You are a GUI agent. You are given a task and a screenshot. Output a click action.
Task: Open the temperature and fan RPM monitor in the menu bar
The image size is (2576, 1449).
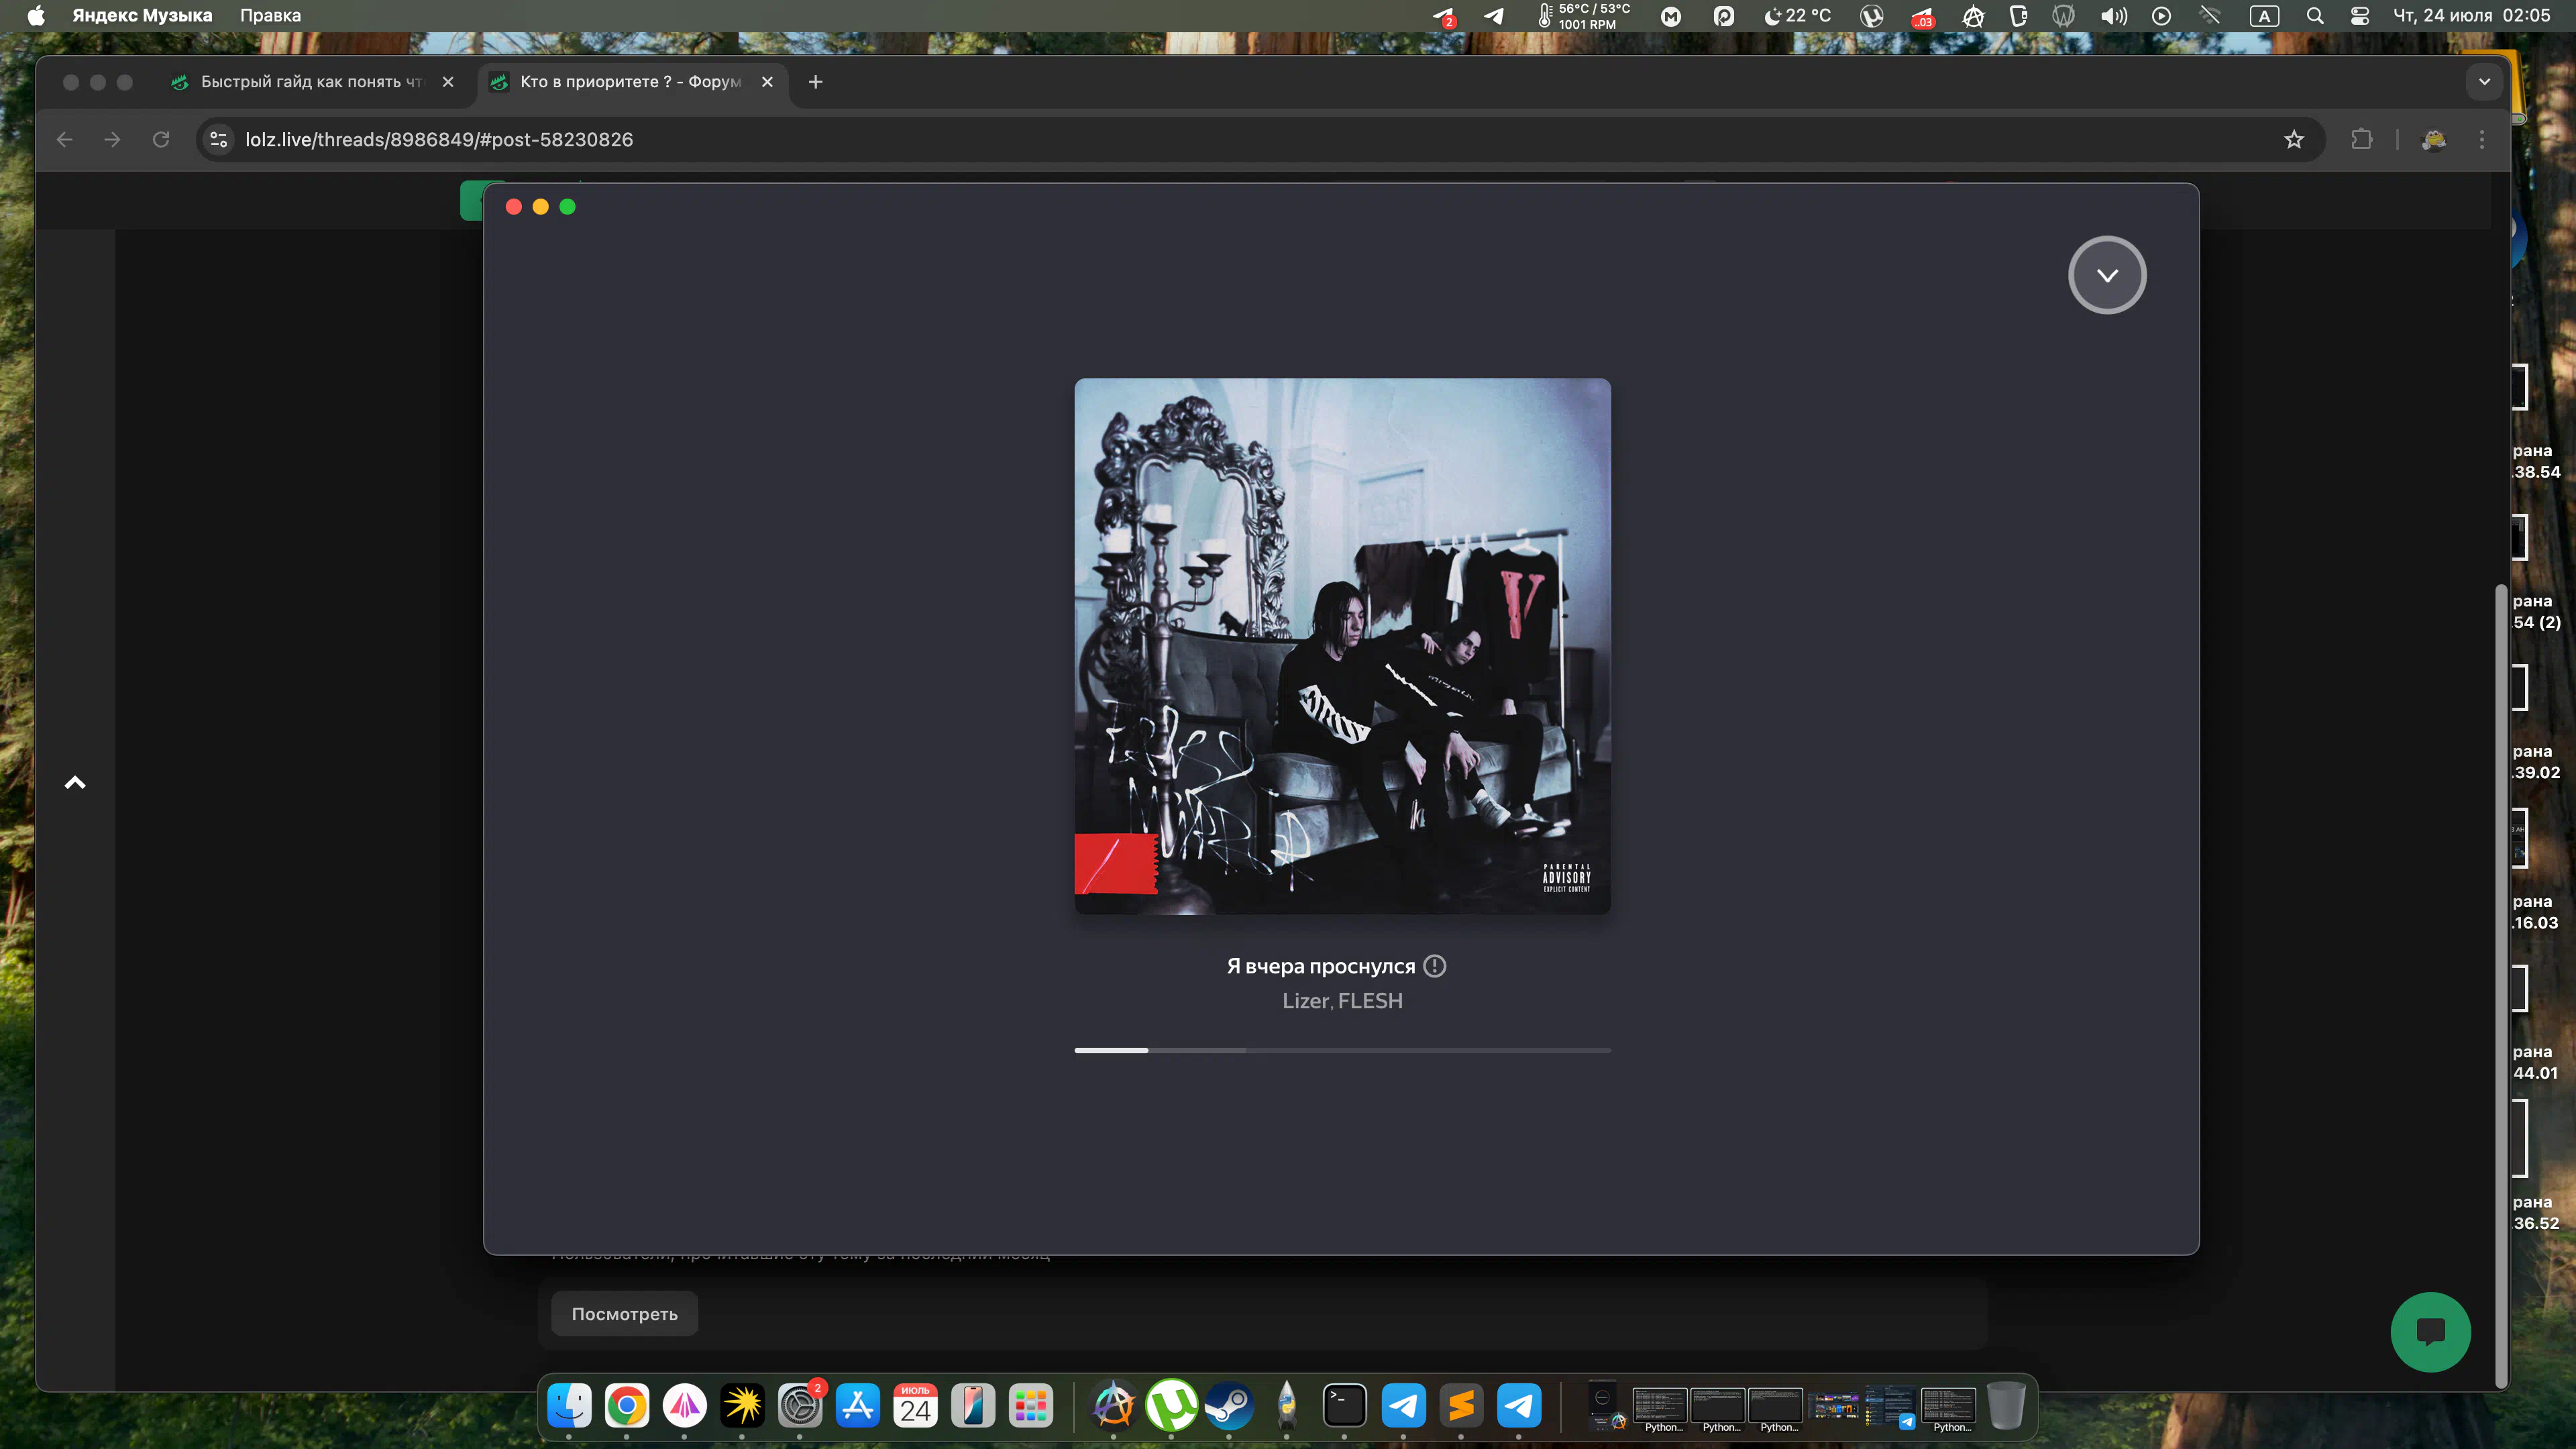pos(1584,15)
